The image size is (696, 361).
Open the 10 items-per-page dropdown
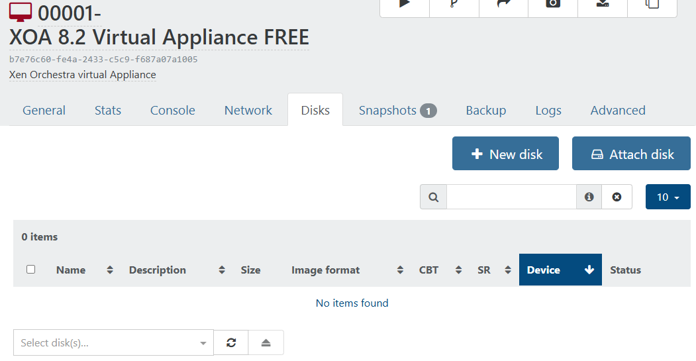pos(668,197)
